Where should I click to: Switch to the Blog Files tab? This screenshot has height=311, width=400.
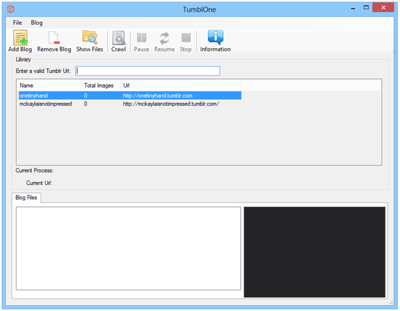pos(26,198)
